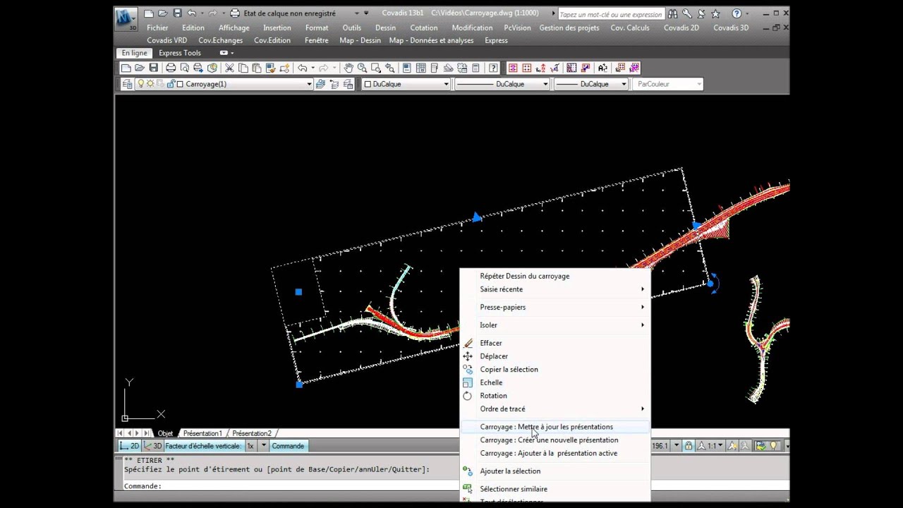
Task: Click the last pink Covadis toolbar icon
Action: (634, 68)
